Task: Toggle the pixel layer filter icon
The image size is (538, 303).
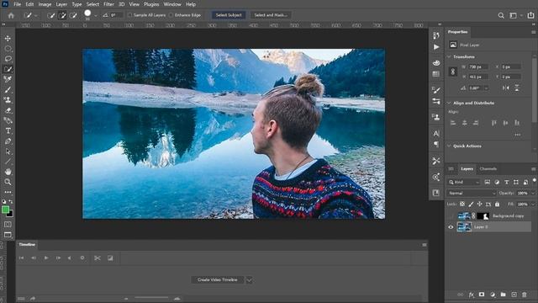Action: click(x=488, y=182)
